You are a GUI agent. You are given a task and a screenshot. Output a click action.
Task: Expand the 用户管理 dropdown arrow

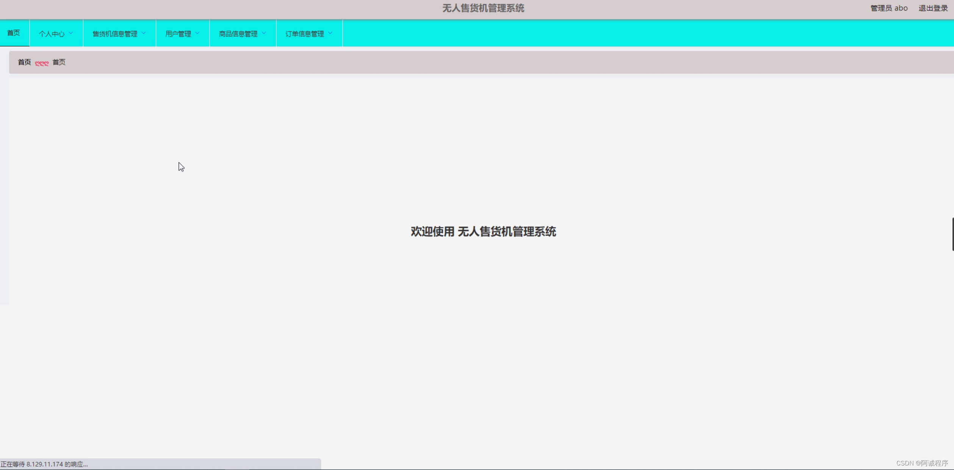[197, 33]
